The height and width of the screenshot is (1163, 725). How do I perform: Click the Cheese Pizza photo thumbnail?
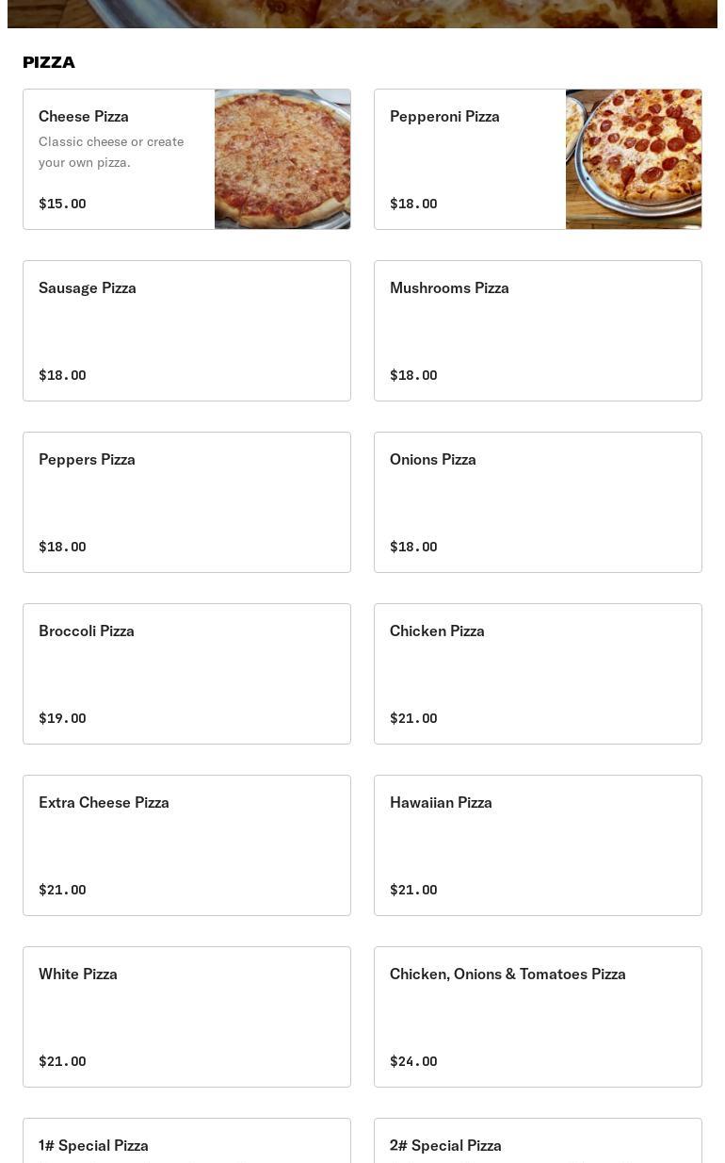click(282, 159)
